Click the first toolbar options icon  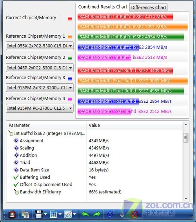point(12,215)
